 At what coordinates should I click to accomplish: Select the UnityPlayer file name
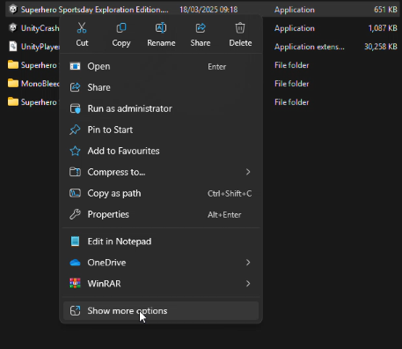(40, 47)
